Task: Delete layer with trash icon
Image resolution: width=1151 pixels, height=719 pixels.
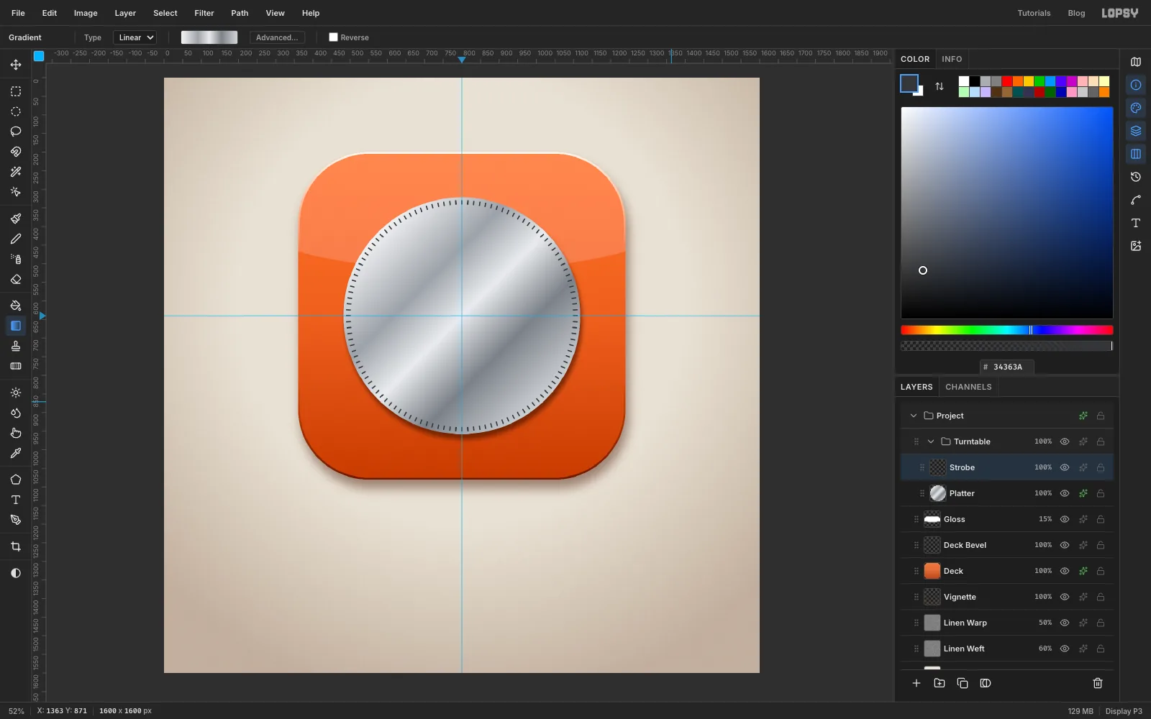Action: point(1098,683)
